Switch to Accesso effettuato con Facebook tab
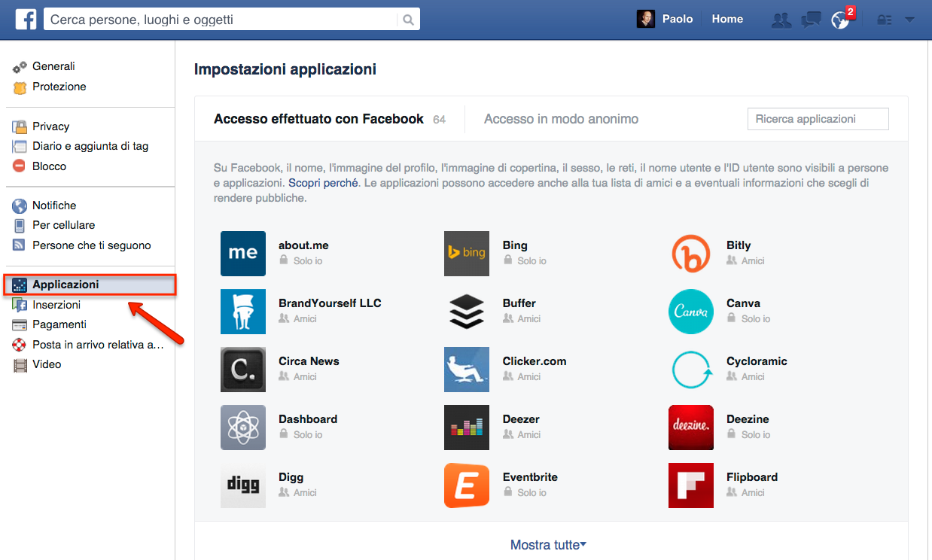The width and height of the screenshot is (932, 560). click(x=318, y=119)
